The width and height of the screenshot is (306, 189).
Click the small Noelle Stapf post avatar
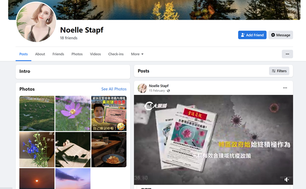(x=142, y=88)
